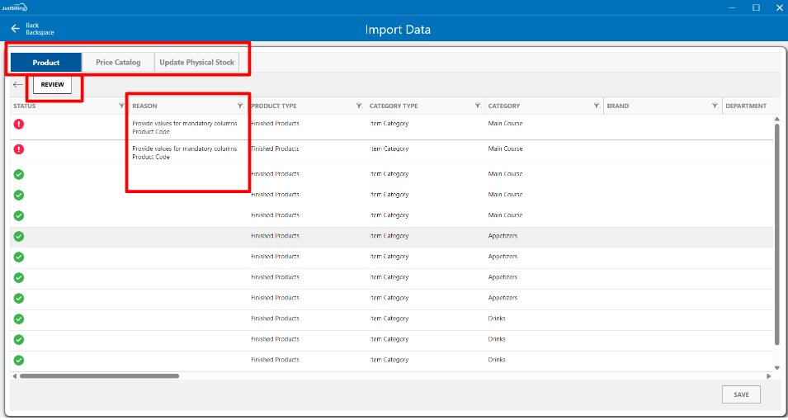Open the Product Type column filter
The height and width of the screenshot is (420, 788).
pos(359,106)
